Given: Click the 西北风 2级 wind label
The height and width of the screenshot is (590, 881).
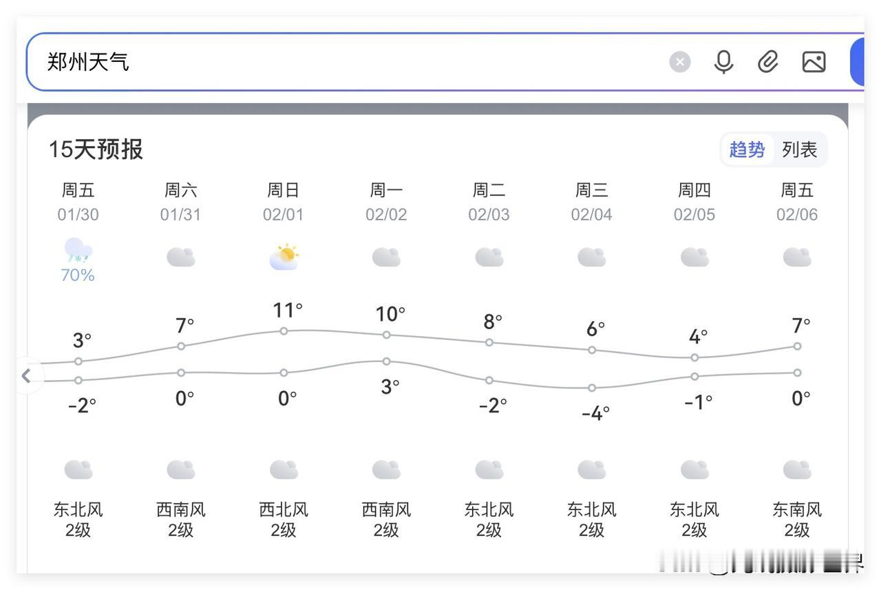Looking at the screenshot, I should [x=284, y=520].
